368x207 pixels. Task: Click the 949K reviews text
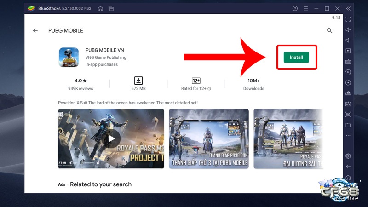[80, 89]
